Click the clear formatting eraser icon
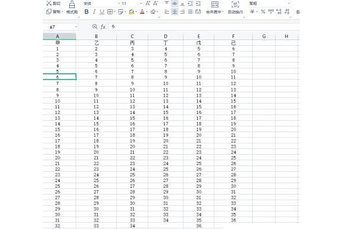This screenshot has width=343, height=229. pyautogui.click(x=153, y=11)
